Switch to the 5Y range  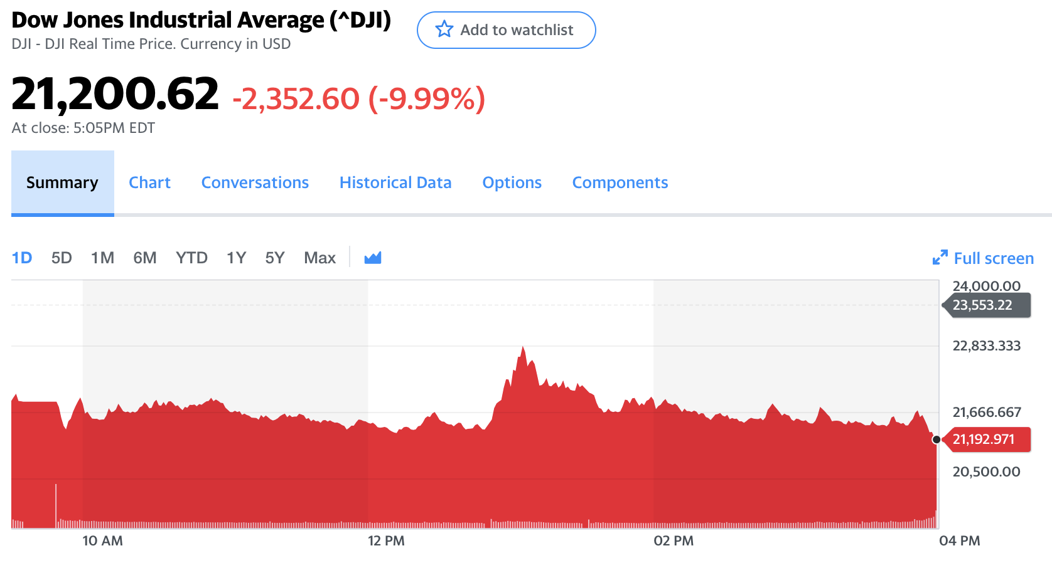pyautogui.click(x=275, y=258)
